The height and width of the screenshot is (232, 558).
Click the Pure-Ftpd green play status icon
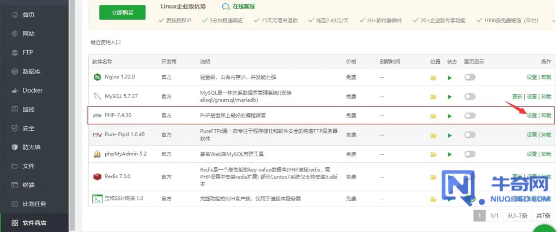click(x=450, y=135)
